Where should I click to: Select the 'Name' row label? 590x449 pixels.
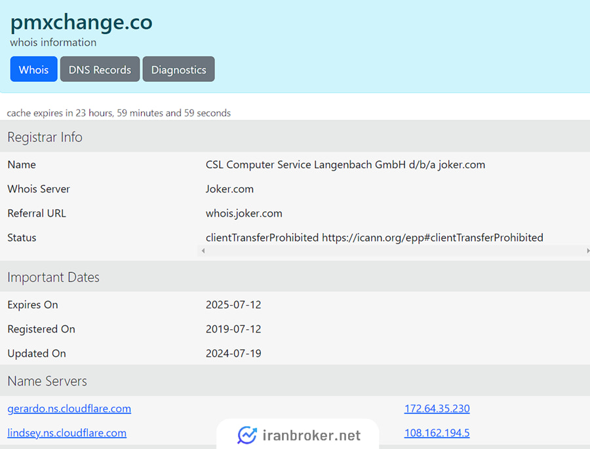[22, 164]
